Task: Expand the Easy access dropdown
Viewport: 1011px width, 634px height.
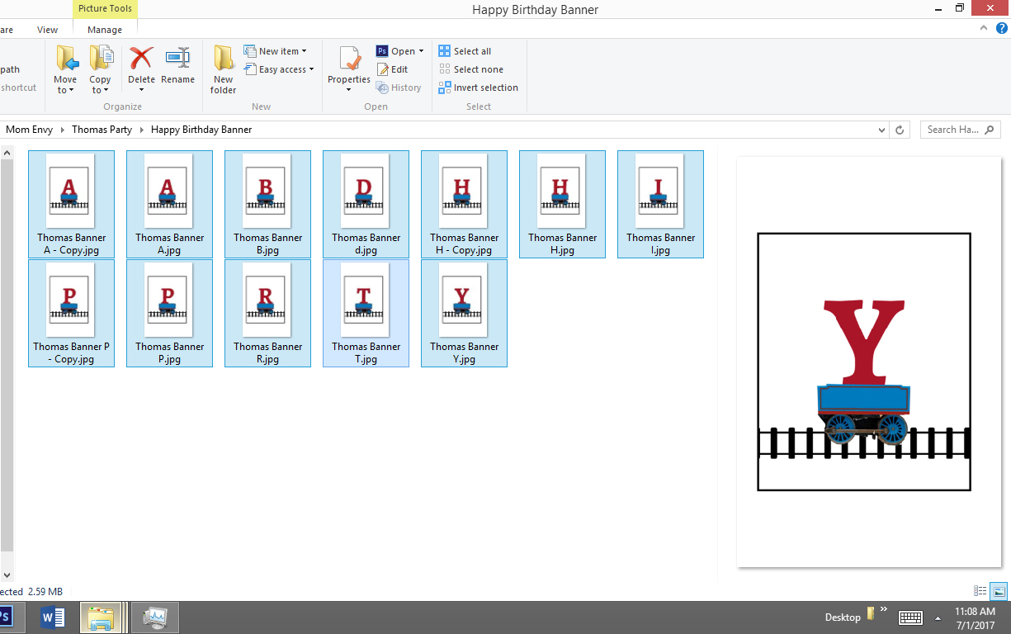Action: (x=311, y=69)
